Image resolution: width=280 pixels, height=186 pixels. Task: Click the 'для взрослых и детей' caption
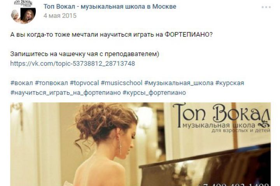pos(241,131)
